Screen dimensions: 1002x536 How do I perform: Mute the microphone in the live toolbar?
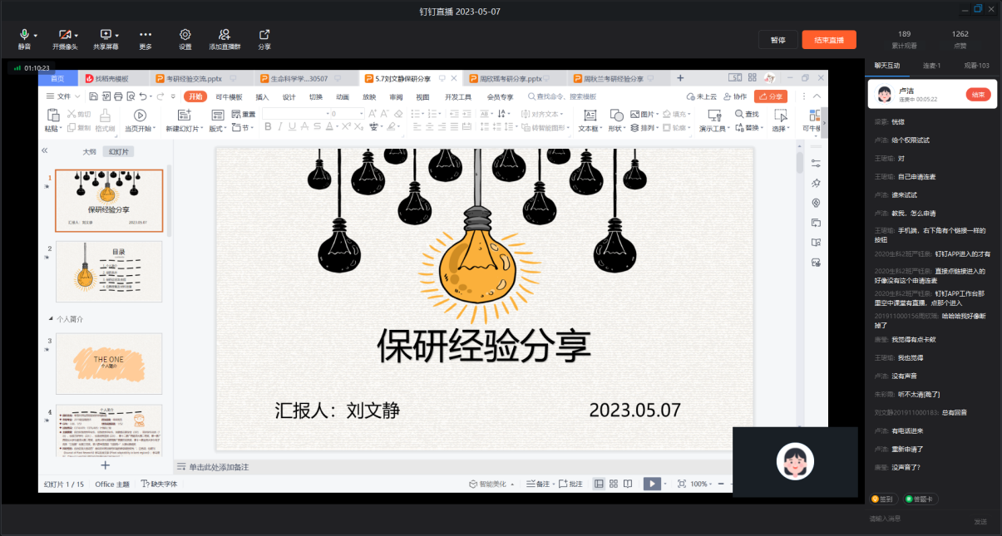pos(24,34)
